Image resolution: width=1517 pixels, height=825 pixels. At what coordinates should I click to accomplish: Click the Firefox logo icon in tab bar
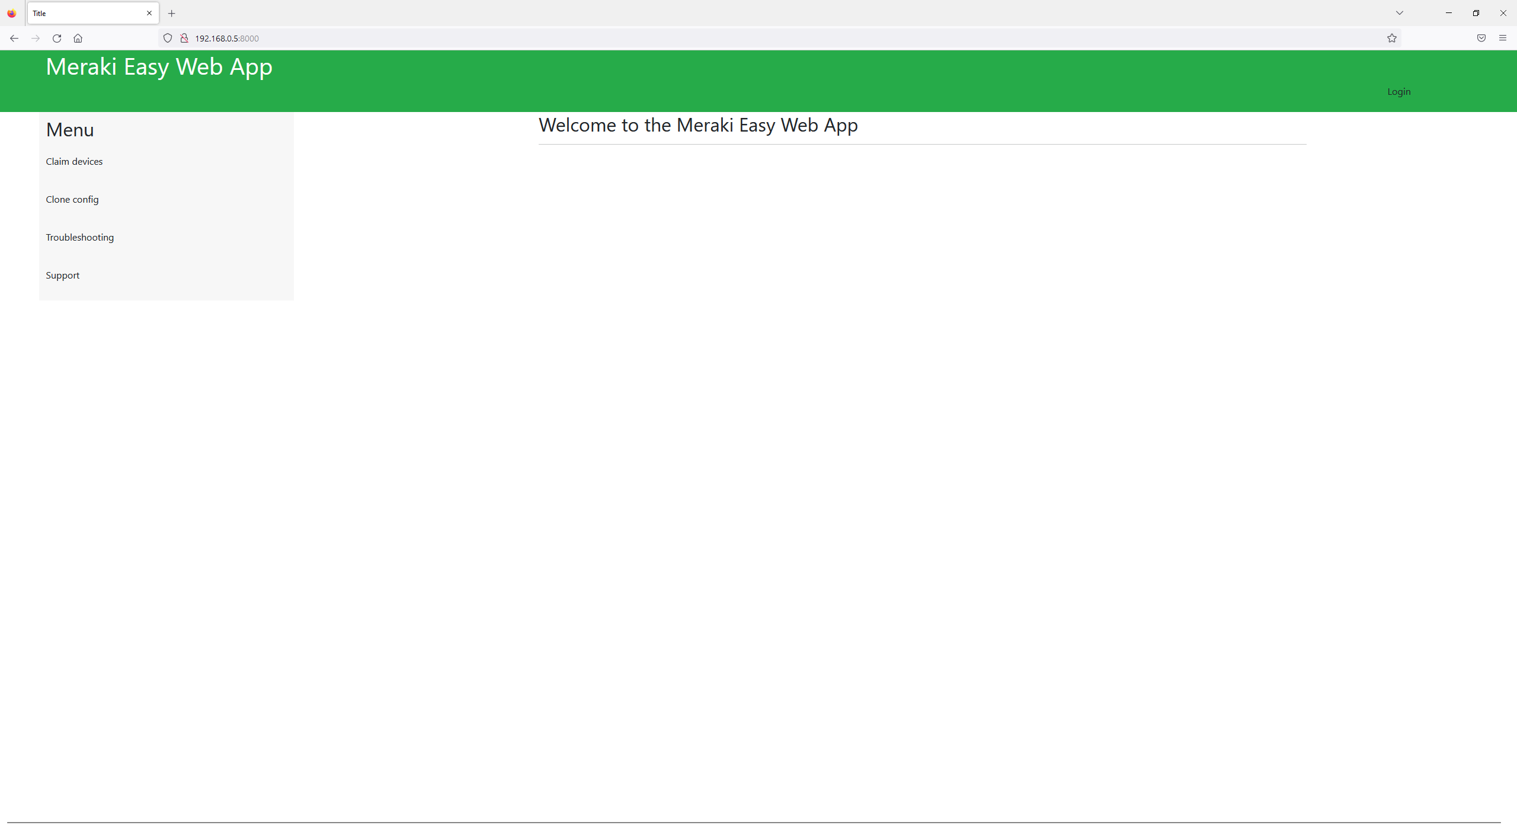[12, 13]
